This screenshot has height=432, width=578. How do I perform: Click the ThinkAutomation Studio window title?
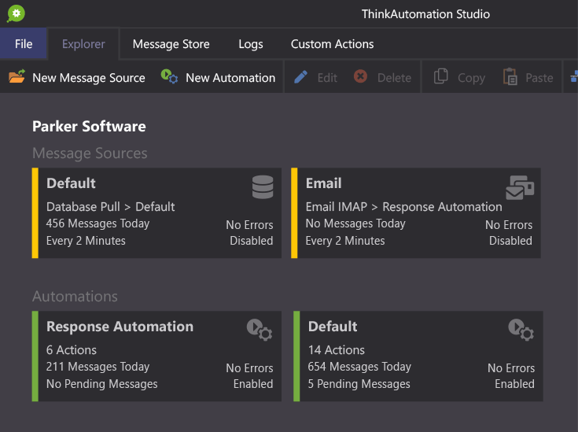coord(425,14)
